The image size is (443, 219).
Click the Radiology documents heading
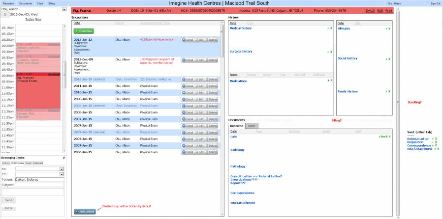[x=237, y=150]
